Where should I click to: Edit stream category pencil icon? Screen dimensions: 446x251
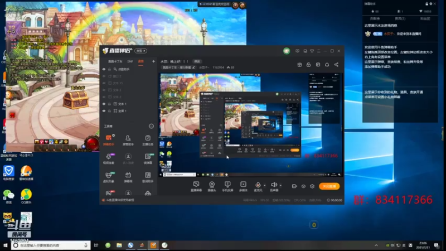193,67
